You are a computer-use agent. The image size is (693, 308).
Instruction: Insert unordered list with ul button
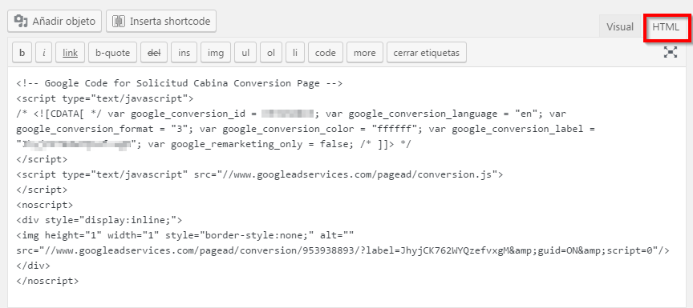tap(245, 53)
